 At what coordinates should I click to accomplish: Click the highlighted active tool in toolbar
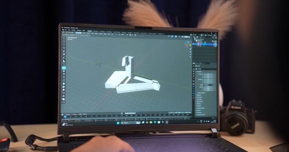(64, 68)
